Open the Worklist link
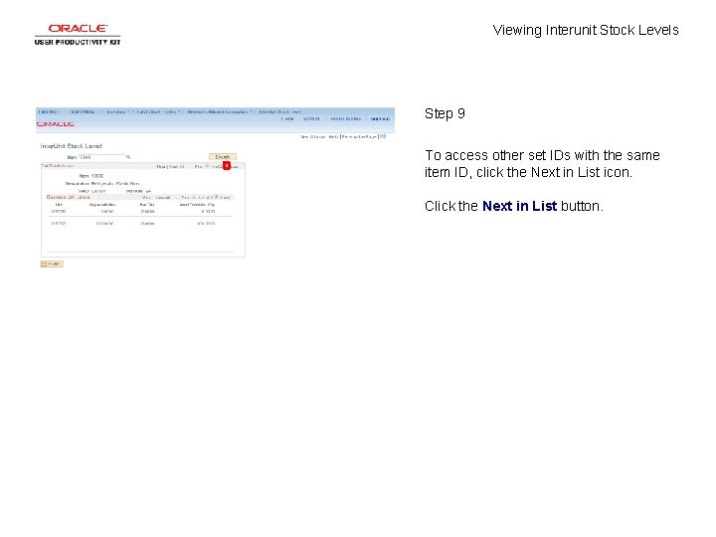This screenshot has height=537, width=716. (311, 118)
